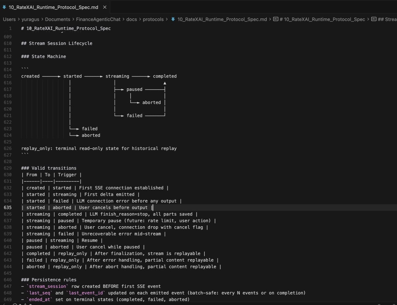The width and height of the screenshot is (397, 305).
Task: Place cursor on '### State Machine' heading
Action: pos(43,57)
